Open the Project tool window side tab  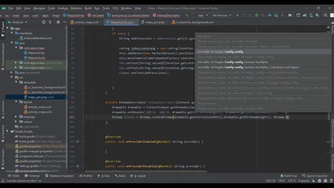(3, 29)
